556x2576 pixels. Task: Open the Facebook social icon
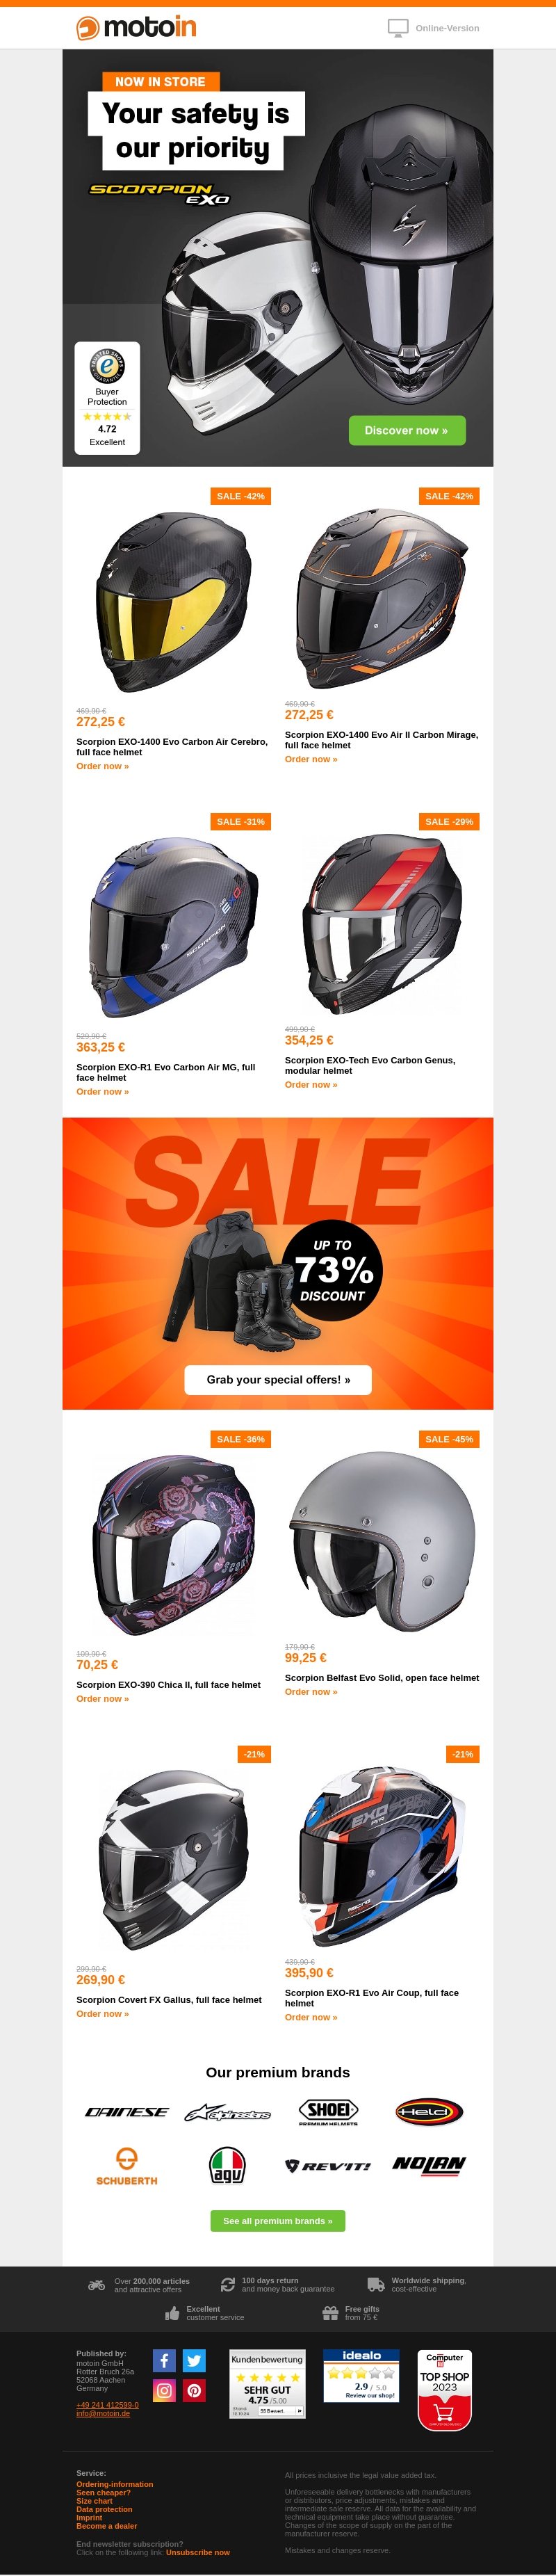tap(164, 2360)
